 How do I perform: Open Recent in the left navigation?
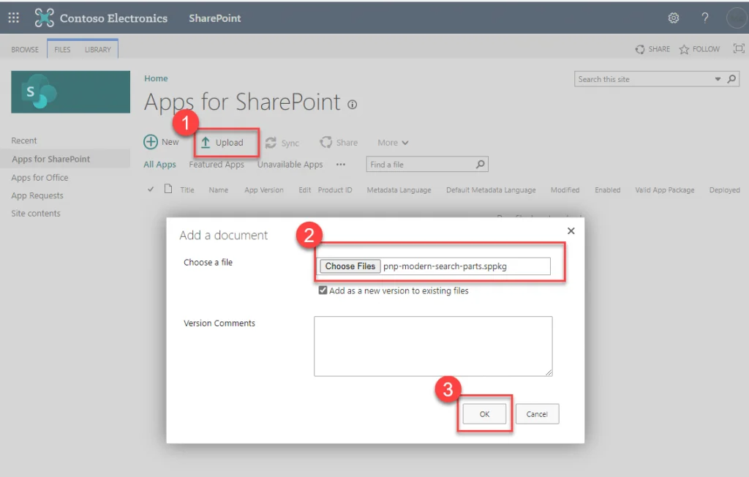(24, 140)
